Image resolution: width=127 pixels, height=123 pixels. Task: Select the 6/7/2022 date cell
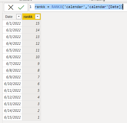tap(12, 64)
